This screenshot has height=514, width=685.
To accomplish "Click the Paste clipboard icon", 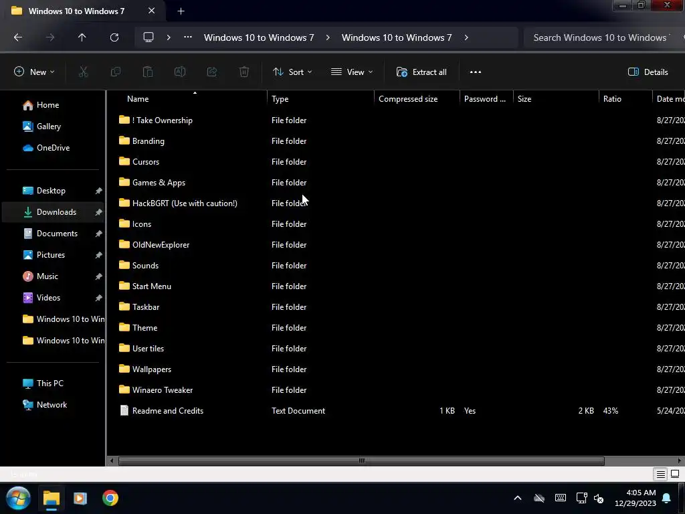I will 148,72.
